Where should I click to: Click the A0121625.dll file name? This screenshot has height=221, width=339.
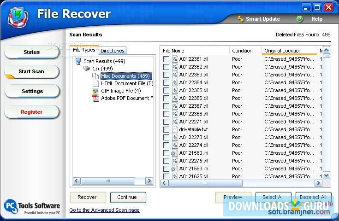[194, 176]
